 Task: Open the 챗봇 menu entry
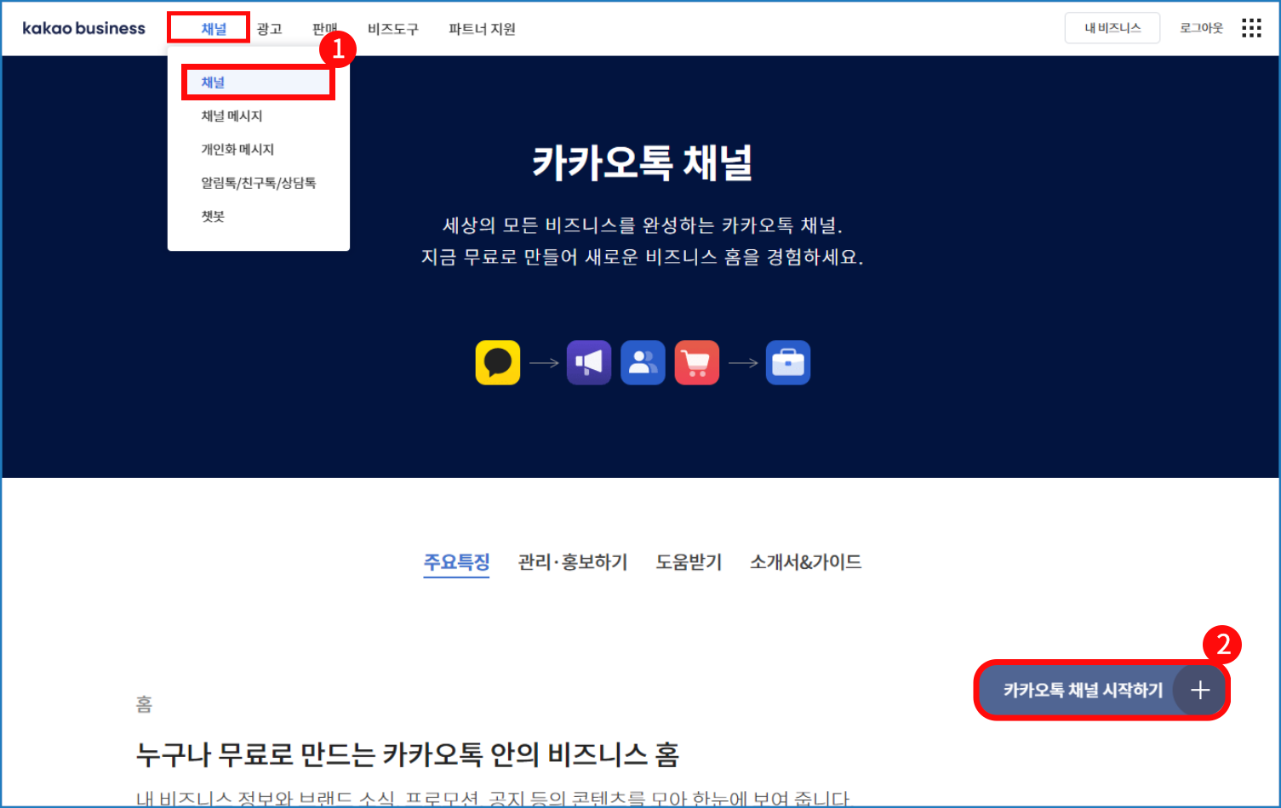pyautogui.click(x=213, y=216)
